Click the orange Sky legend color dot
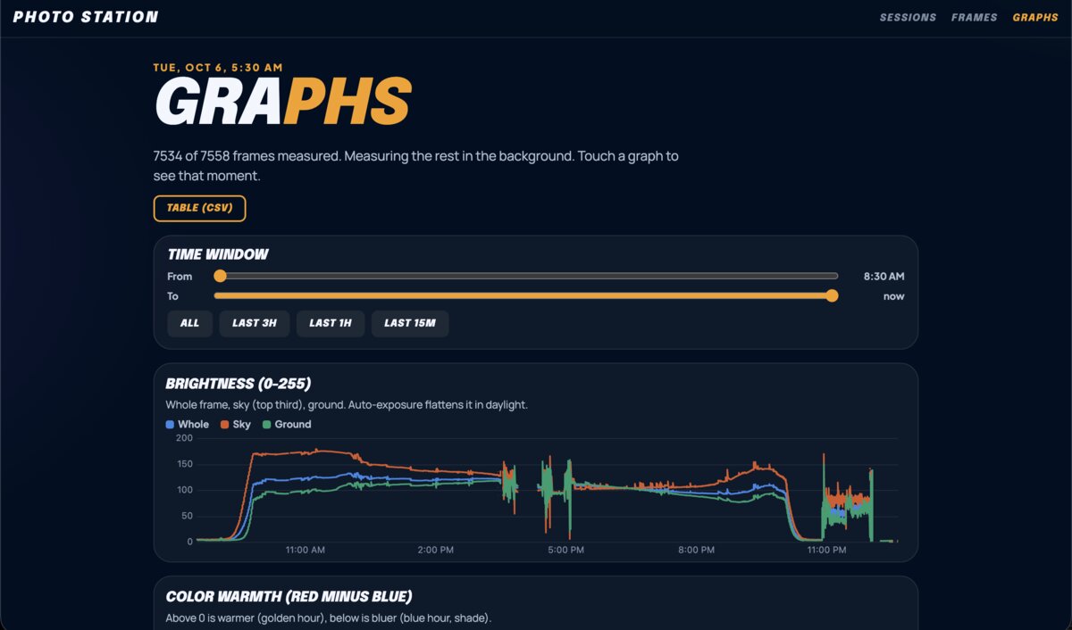Image resolution: width=1072 pixels, height=630 pixels. point(224,425)
